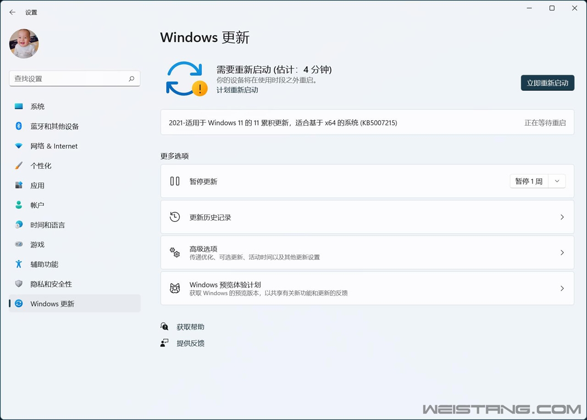
Task: Click the sync icon for Windows 更新
Action: 19,304
